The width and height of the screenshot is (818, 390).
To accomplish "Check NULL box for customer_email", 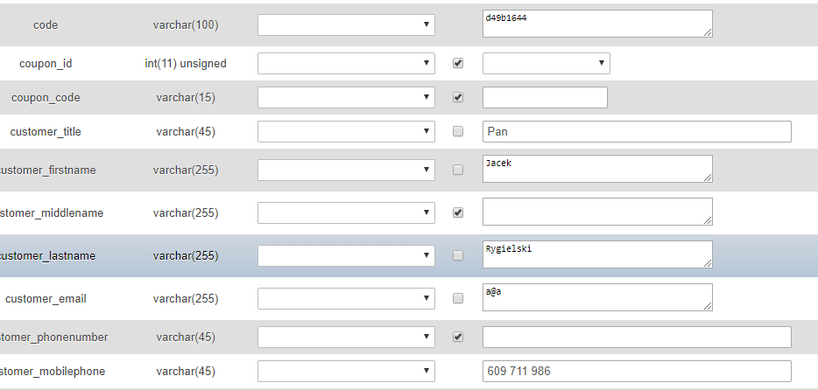I will click(457, 298).
